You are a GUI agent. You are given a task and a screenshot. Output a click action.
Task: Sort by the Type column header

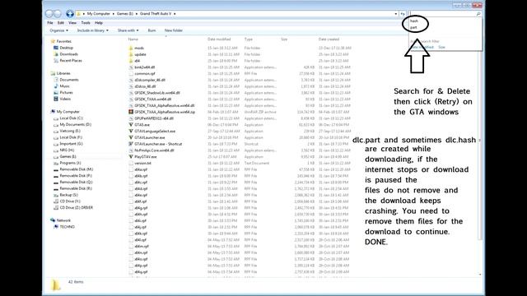click(249, 39)
